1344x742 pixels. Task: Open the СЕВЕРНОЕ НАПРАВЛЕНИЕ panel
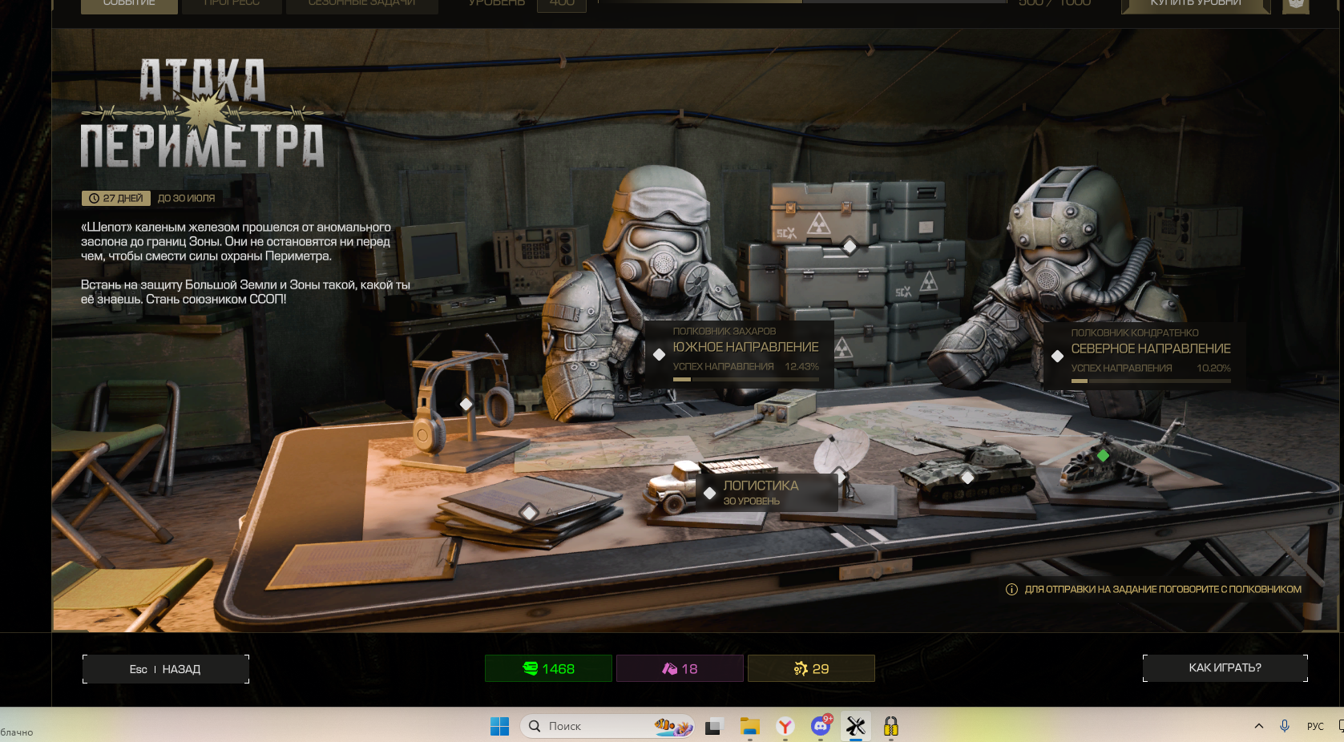(x=1144, y=357)
